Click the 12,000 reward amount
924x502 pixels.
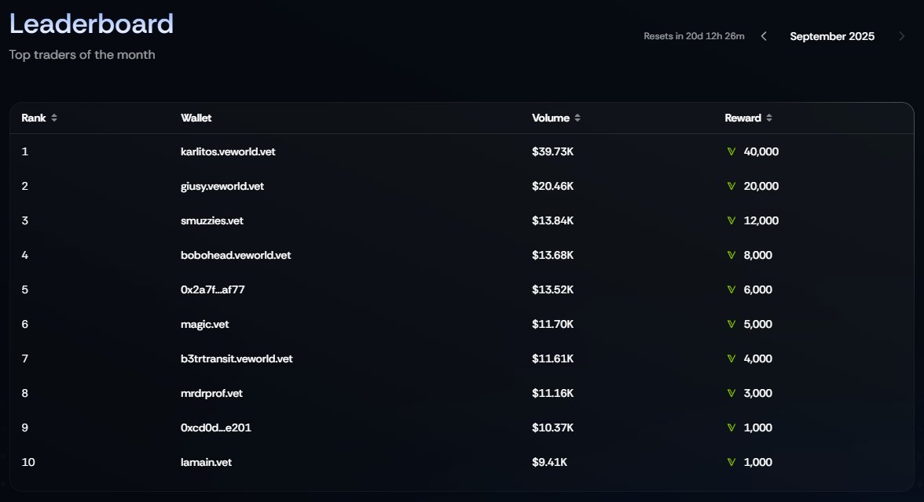click(761, 220)
